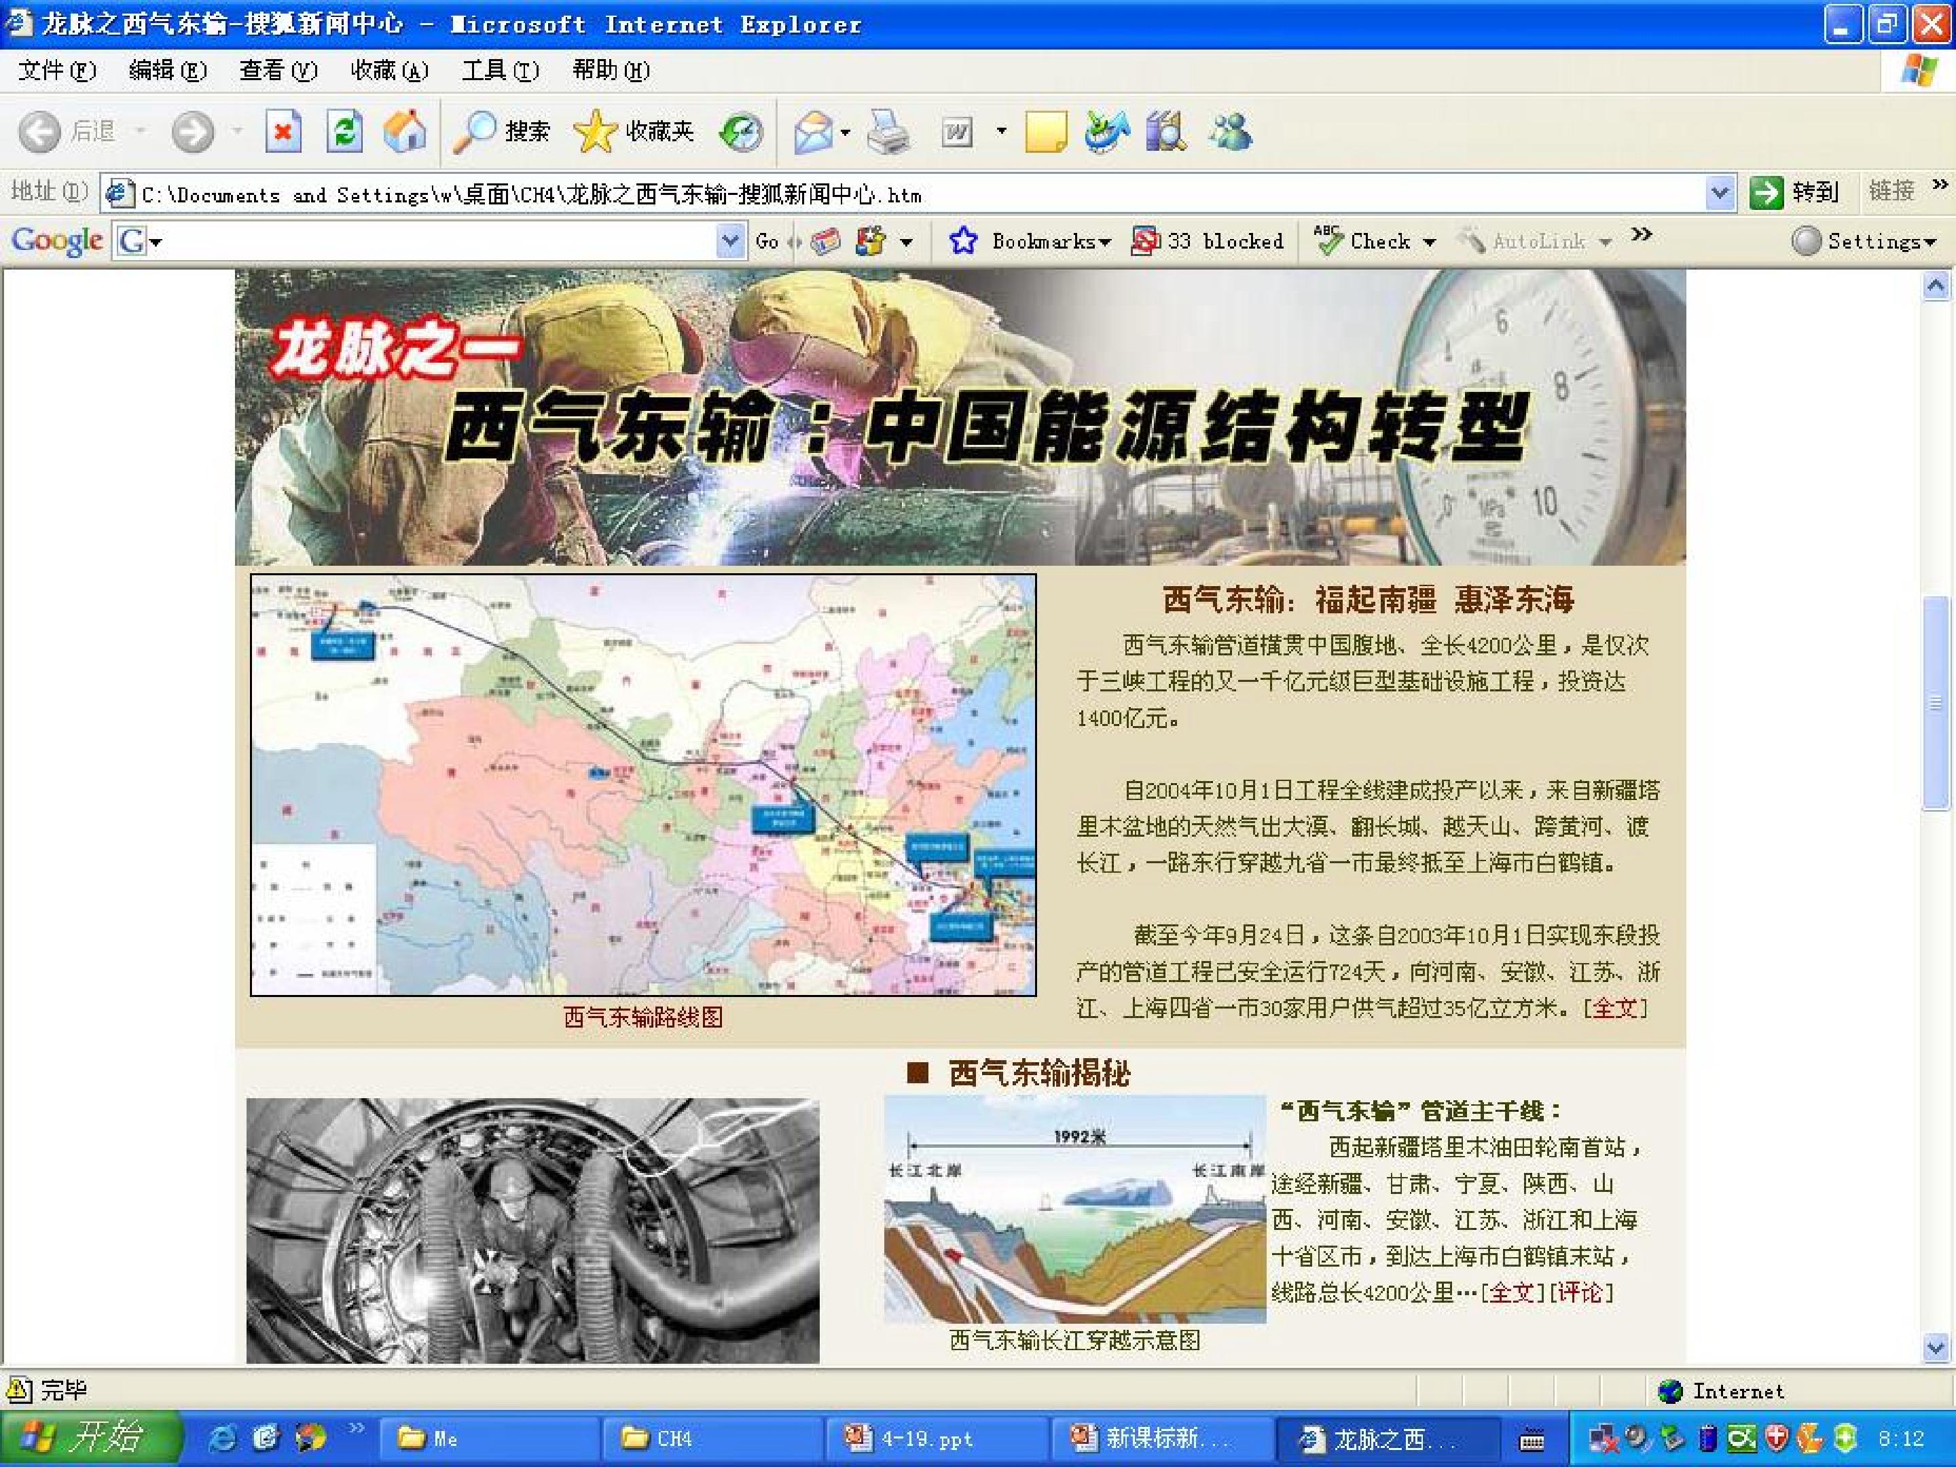
Task: Click the vertical scrollbar down arrow
Action: [1936, 1347]
